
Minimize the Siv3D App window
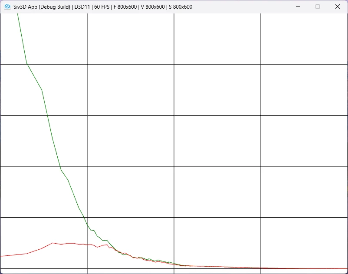[298, 7]
